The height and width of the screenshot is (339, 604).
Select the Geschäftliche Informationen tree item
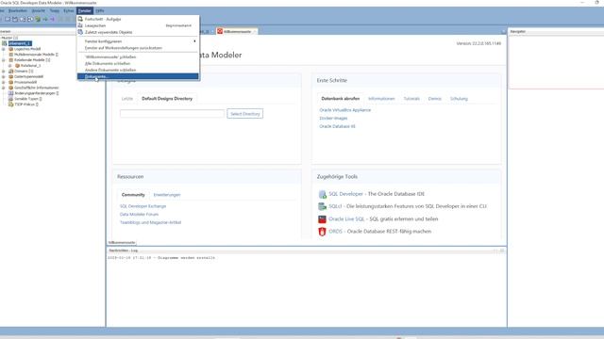[36, 88]
